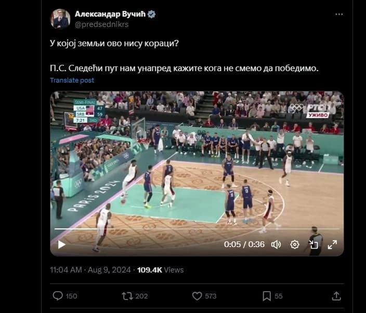This screenshot has width=366, height=313.
Task: Mute the video with the speaker icon
Action: [x=276, y=244]
